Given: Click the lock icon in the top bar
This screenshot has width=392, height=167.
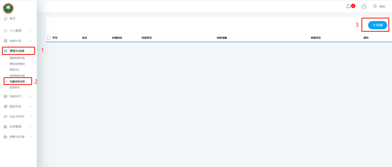Looking at the screenshot, I should tap(364, 6).
